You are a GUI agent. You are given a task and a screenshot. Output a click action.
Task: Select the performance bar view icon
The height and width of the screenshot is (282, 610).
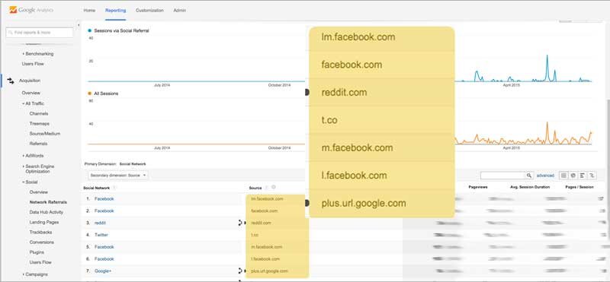[x=583, y=176]
